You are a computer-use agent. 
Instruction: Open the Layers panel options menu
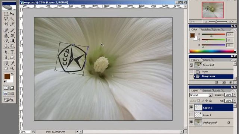[235, 91]
